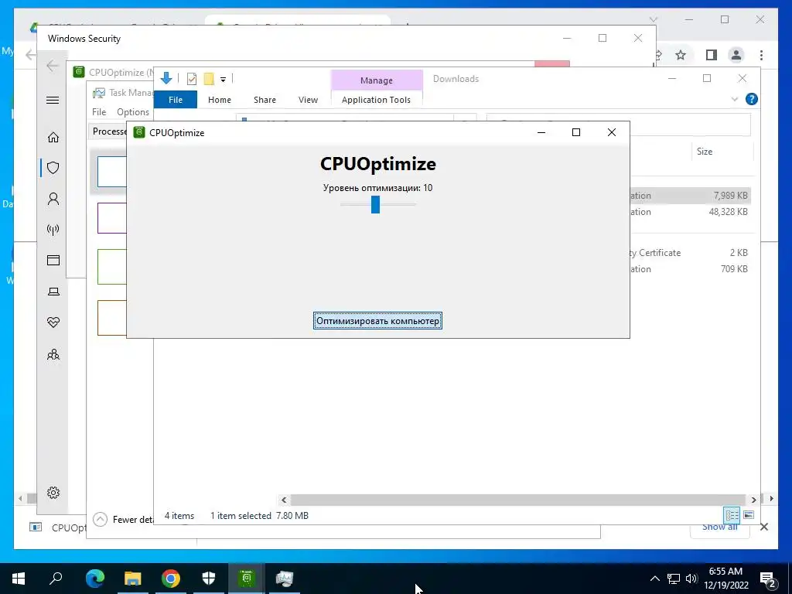The height and width of the screenshot is (594, 792).
Task: Click the Properties checkmark quick access icon
Action: click(x=192, y=78)
